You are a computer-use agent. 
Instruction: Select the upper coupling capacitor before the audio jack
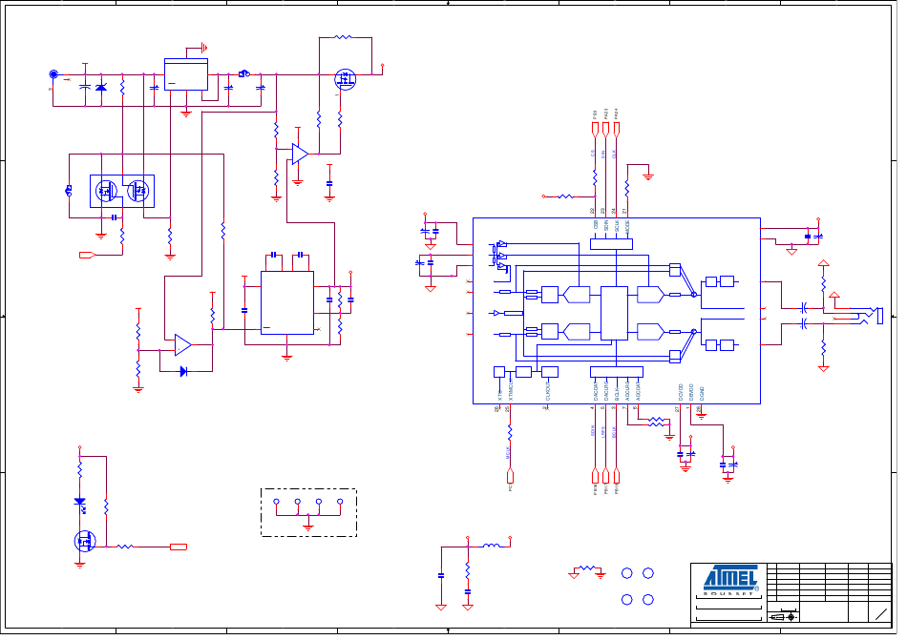pos(804,308)
